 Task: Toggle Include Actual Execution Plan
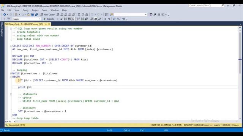(79, 19)
